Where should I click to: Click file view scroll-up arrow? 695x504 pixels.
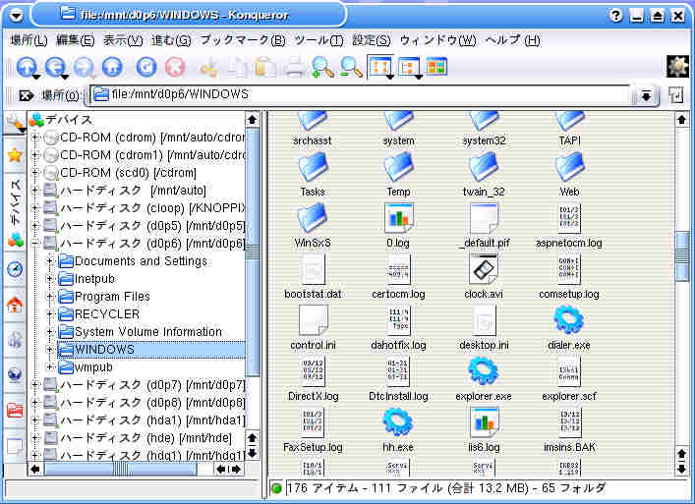681,119
